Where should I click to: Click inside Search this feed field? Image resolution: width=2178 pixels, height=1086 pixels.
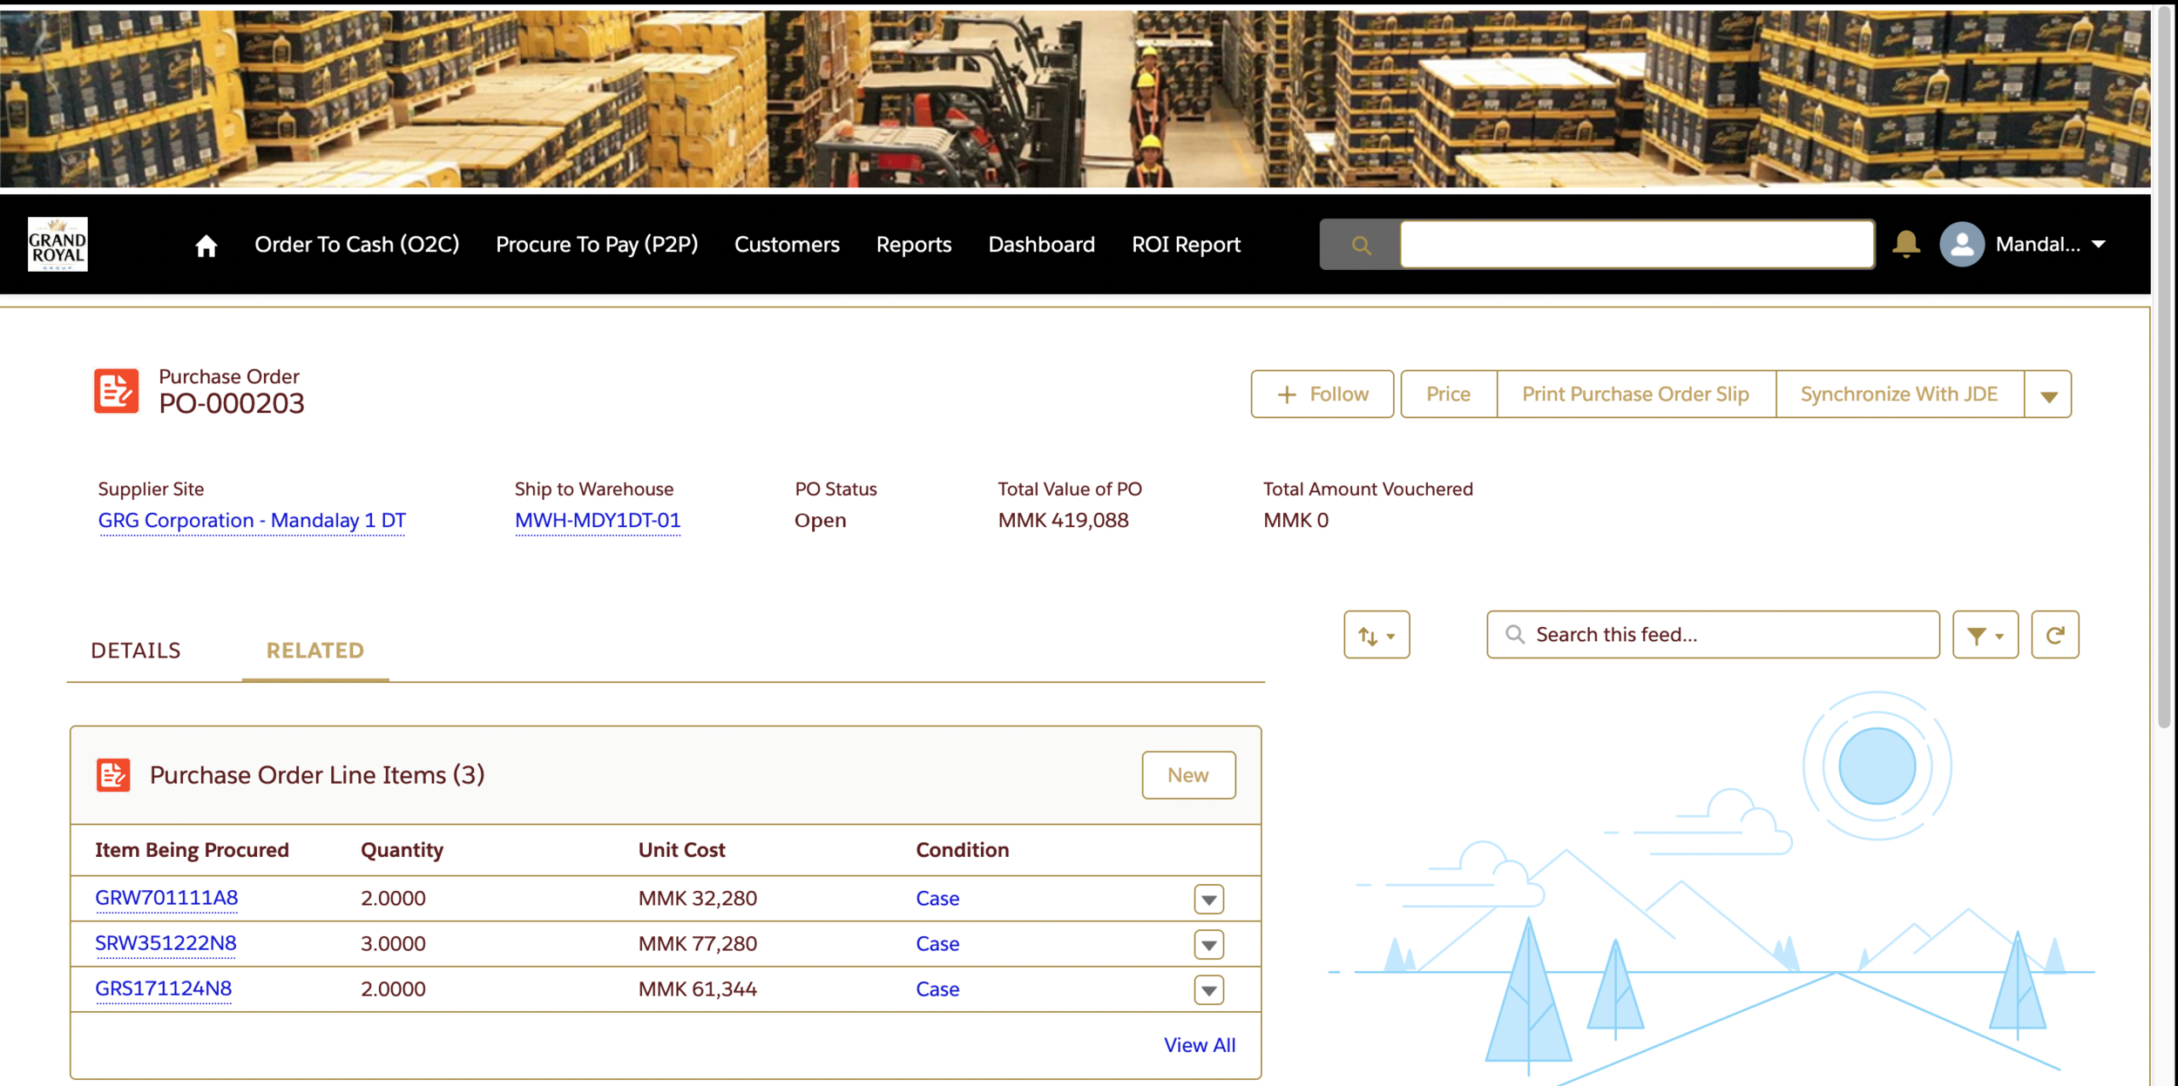coord(1725,635)
